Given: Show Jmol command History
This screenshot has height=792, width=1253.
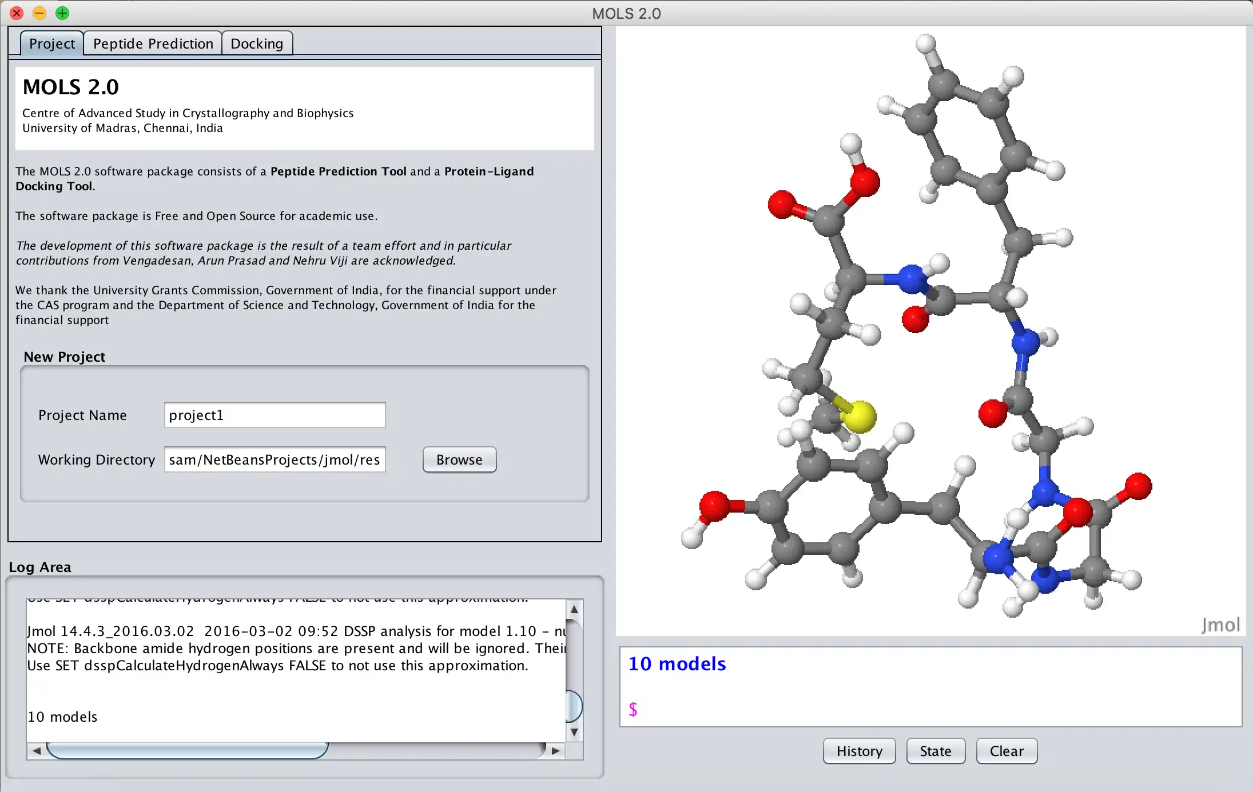Looking at the screenshot, I should coord(859,751).
